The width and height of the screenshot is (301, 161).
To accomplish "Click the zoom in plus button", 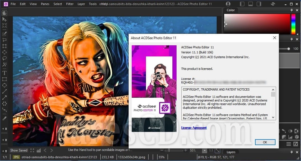I will pos(186,150).
